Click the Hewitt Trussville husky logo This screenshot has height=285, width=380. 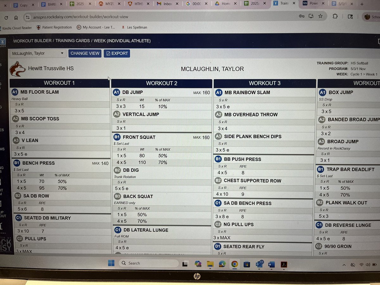click(x=17, y=68)
